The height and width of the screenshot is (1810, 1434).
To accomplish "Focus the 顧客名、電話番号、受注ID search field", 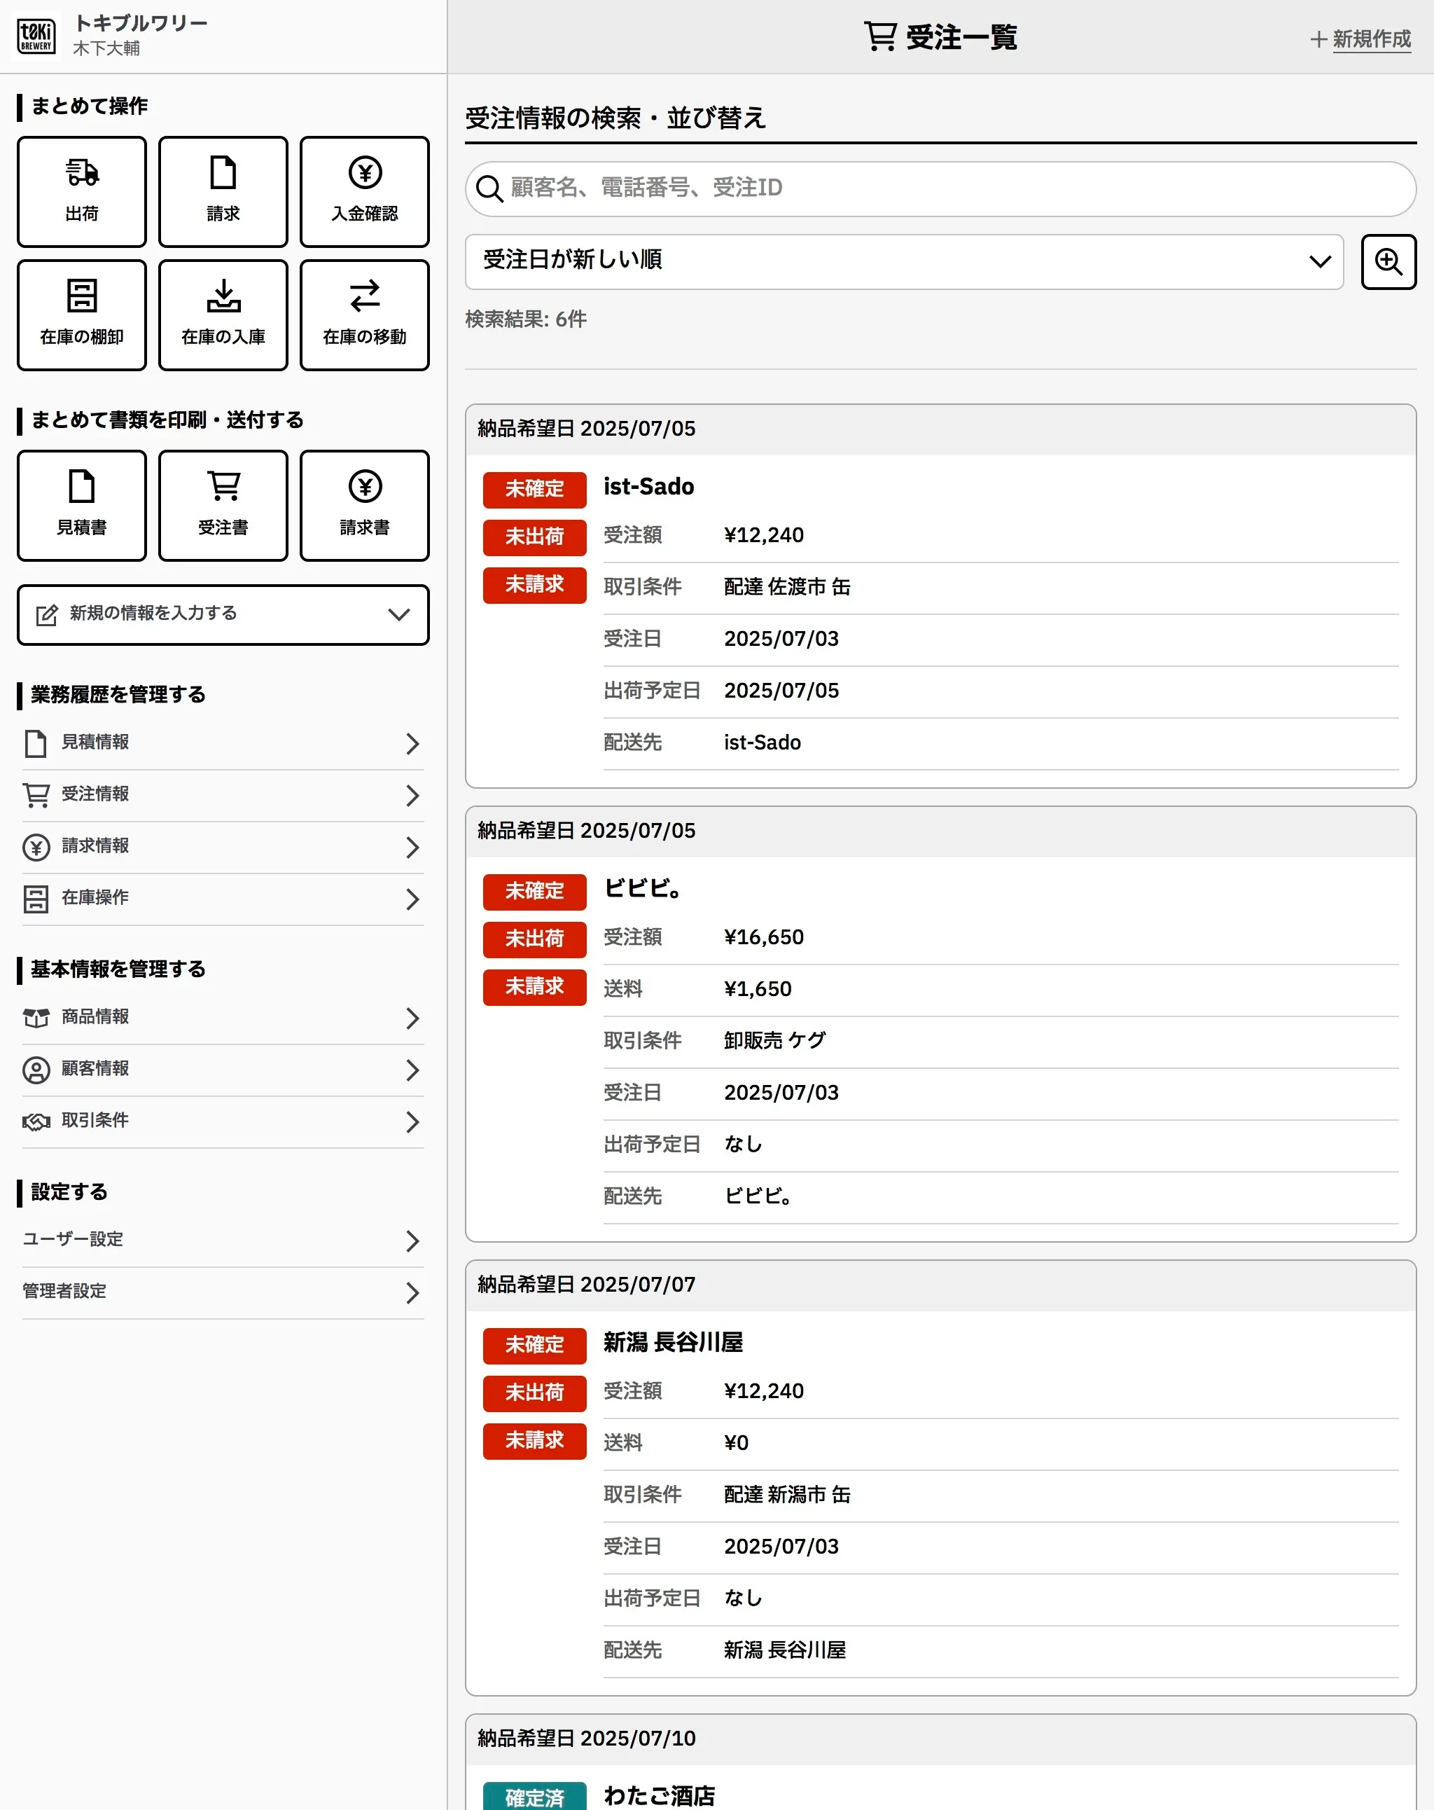I will click(940, 188).
